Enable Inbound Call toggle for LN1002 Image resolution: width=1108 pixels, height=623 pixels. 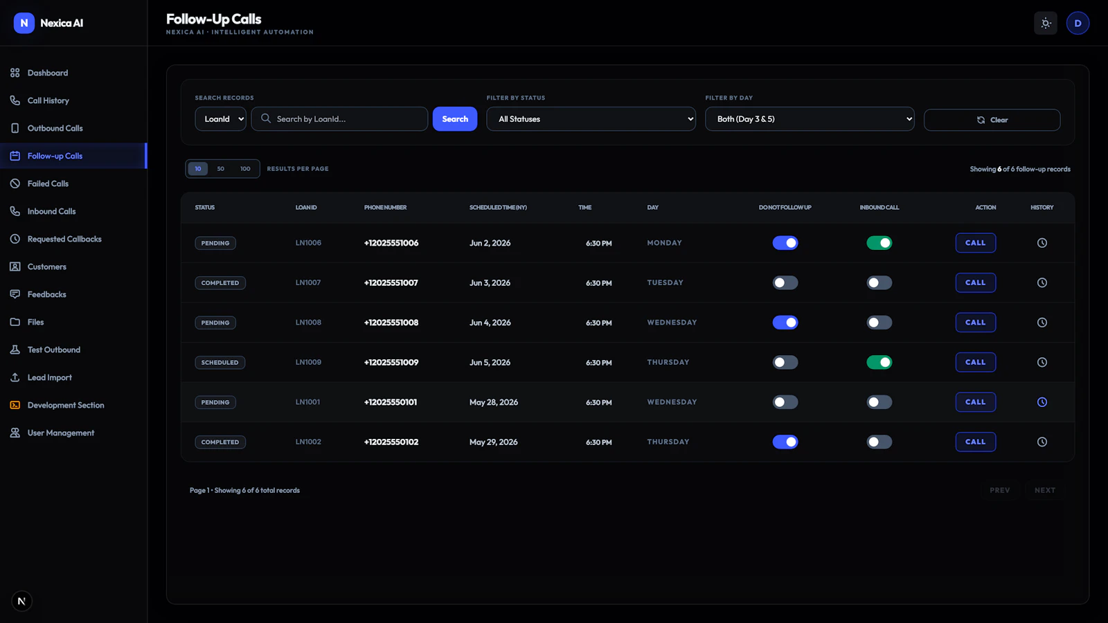pos(879,442)
